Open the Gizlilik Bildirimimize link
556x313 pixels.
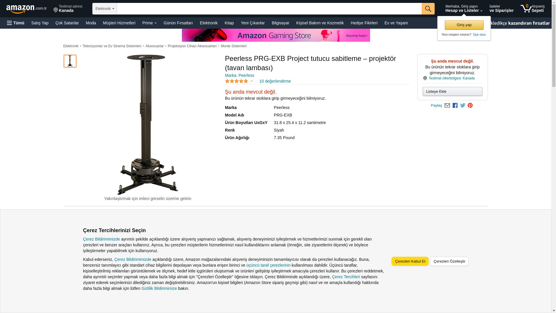tap(159, 288)
